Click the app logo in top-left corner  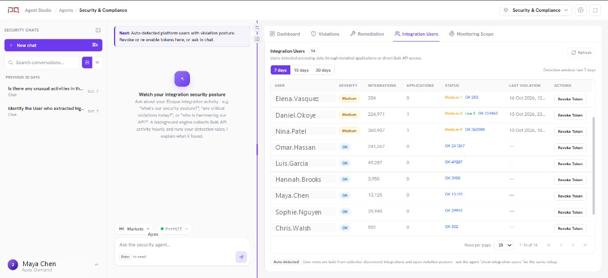tap(13, 11)
